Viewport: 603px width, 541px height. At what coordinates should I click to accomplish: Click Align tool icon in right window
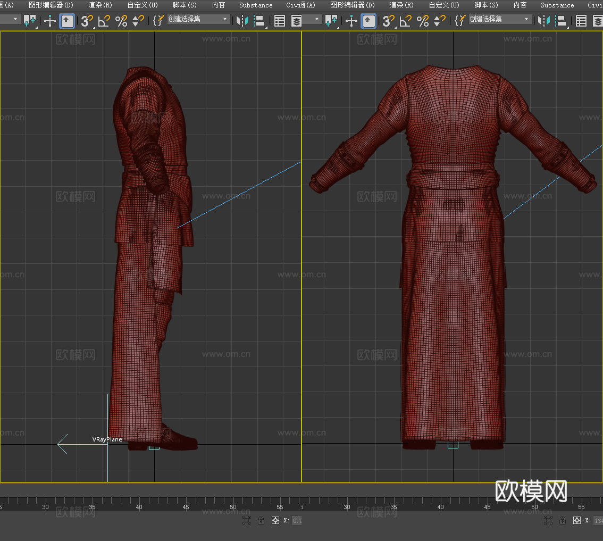(562, 21)
